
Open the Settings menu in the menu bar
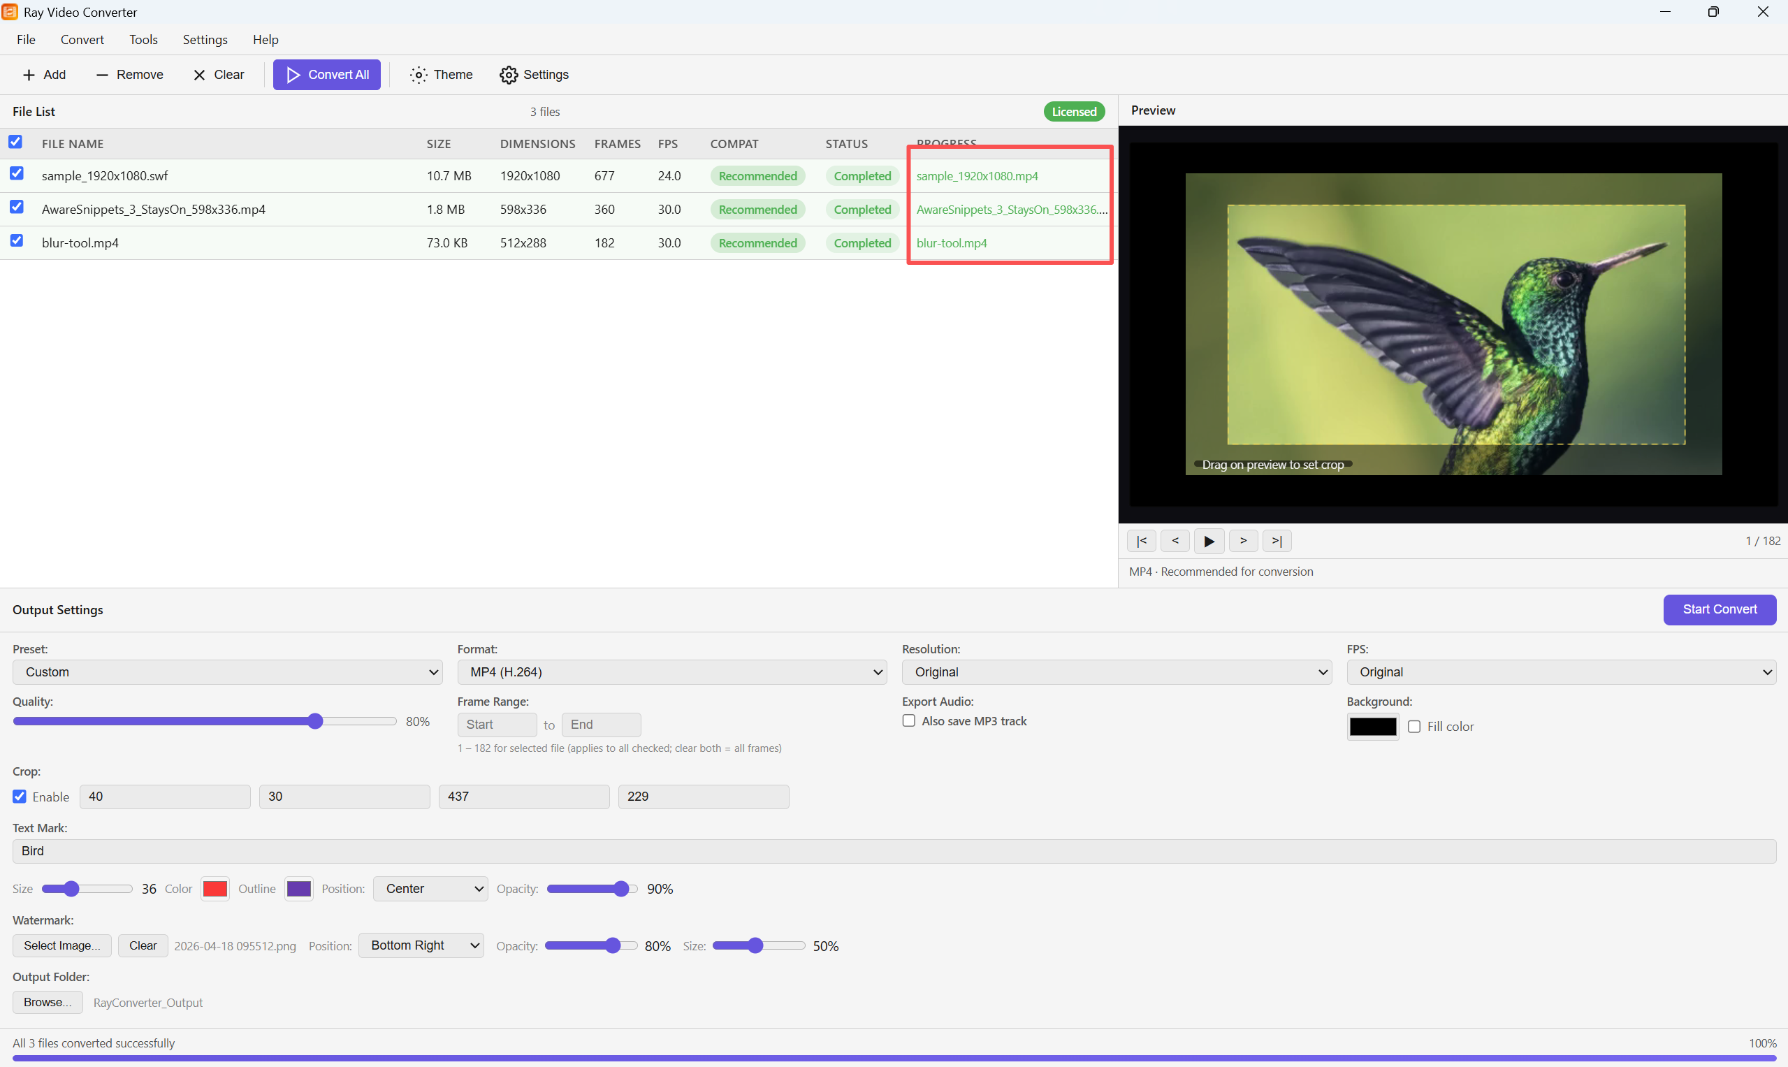coord(205,40)
